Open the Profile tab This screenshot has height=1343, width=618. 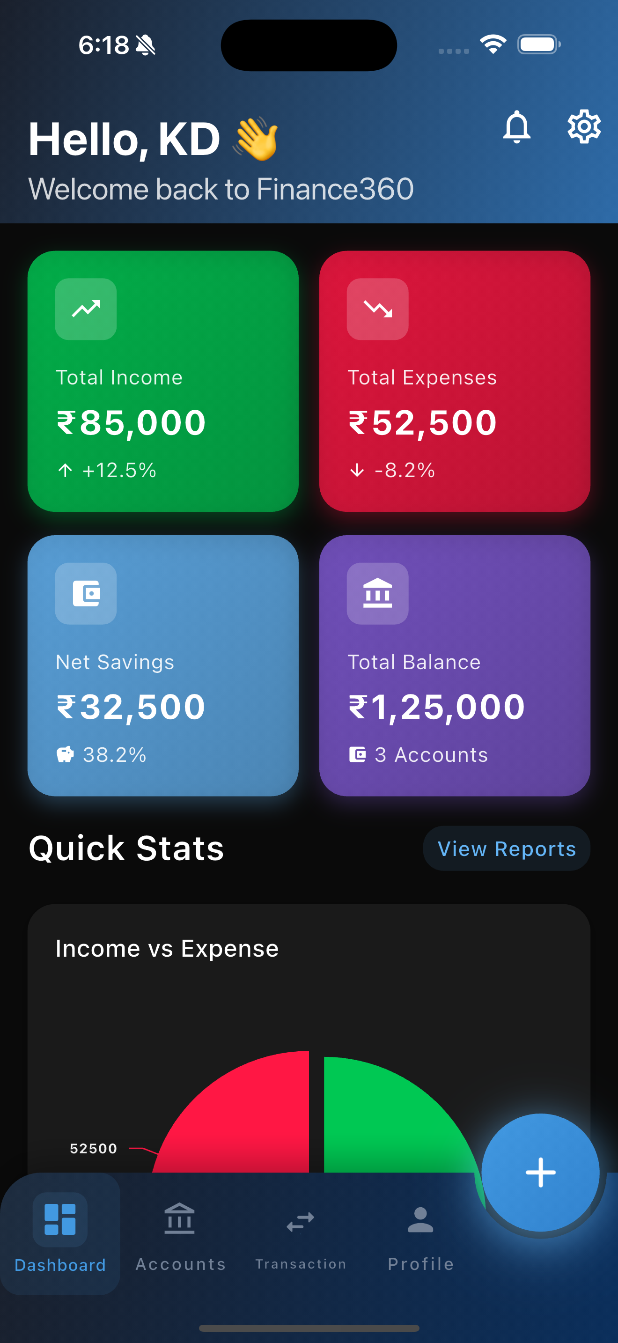(420, 1234)
